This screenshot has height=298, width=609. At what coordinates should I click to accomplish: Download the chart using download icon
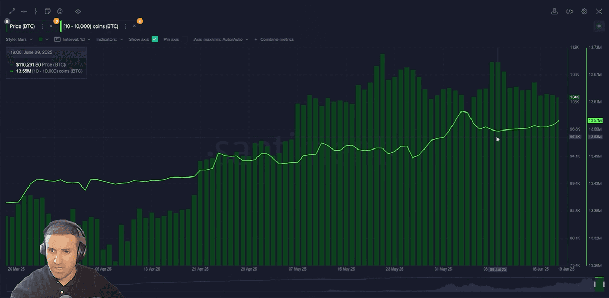coord(555,11)
